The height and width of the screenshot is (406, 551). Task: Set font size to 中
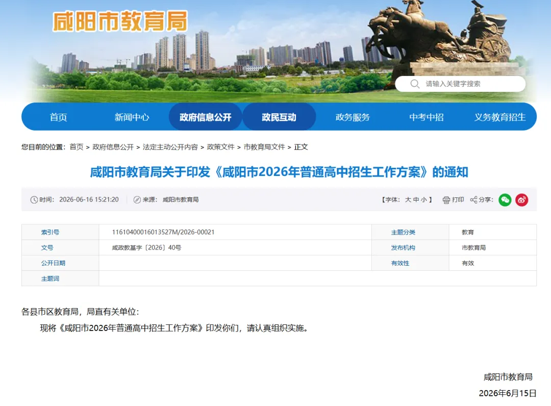point(416,199)
